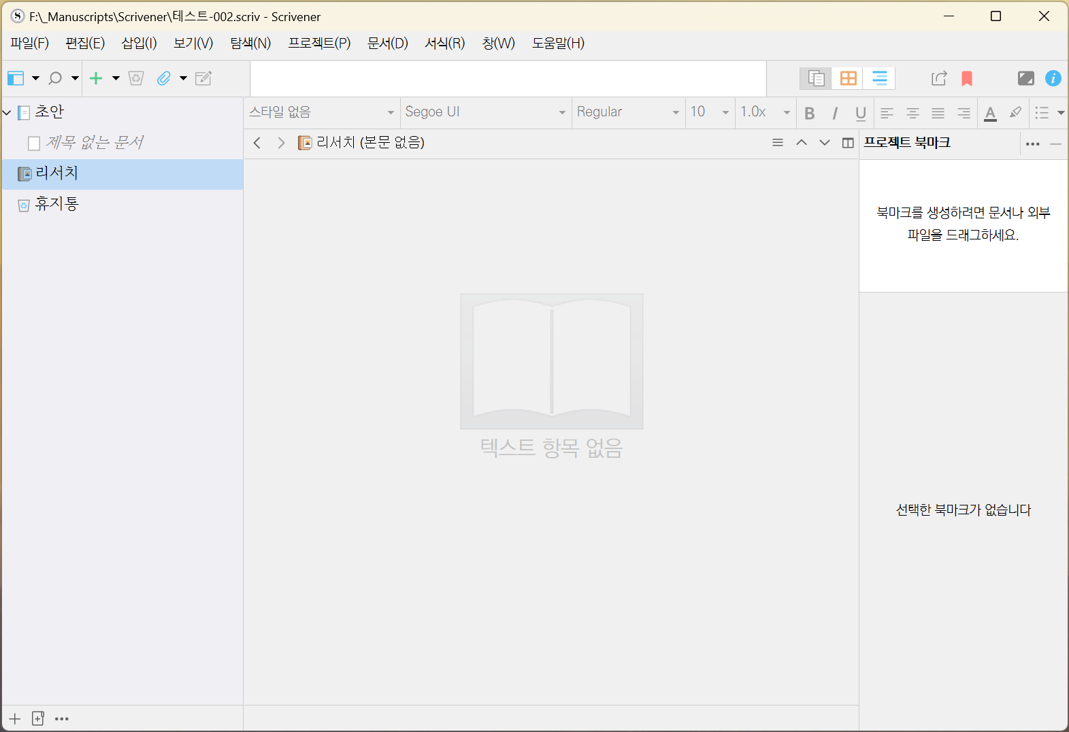The image size is (1069, 732).
Task: Click the list bullets icon
Action: pyautogui.click(x=1042, y=113)
